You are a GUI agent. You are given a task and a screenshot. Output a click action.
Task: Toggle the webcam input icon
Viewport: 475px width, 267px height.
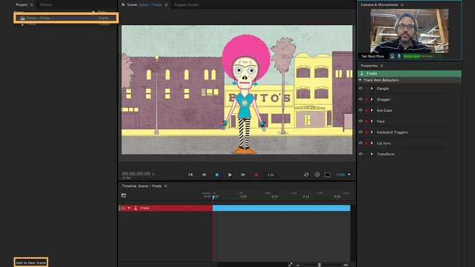(x=392, y=56)
